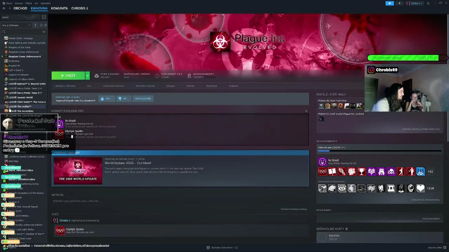Expand the play button options dropdown
449x252 pixels.
pyautogui.click(x=87, y=76)
